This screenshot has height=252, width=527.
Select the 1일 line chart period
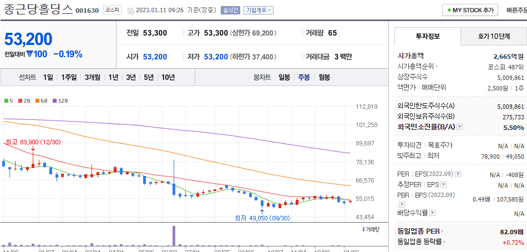pyautogui.click(x=48, y=77)
